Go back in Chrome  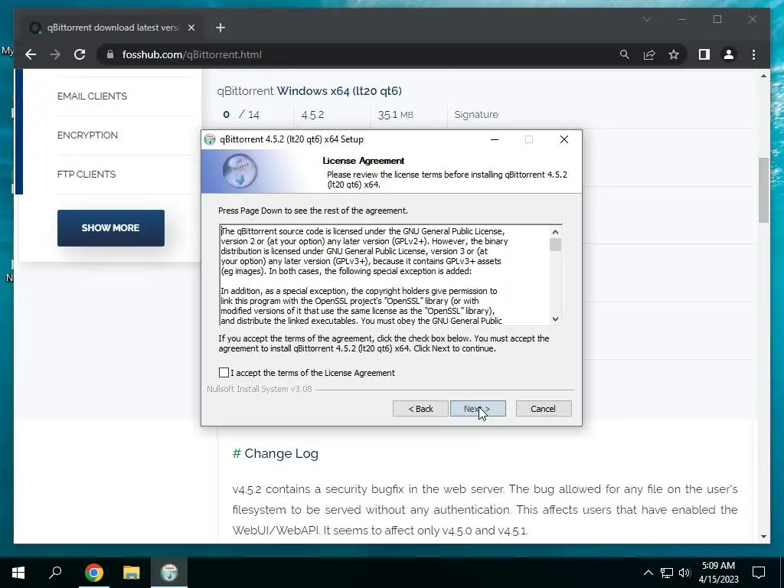tap(31, 54)
